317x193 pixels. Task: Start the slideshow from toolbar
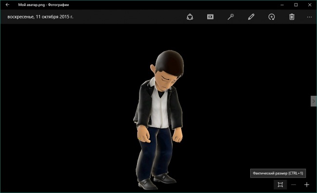point(210,17)
